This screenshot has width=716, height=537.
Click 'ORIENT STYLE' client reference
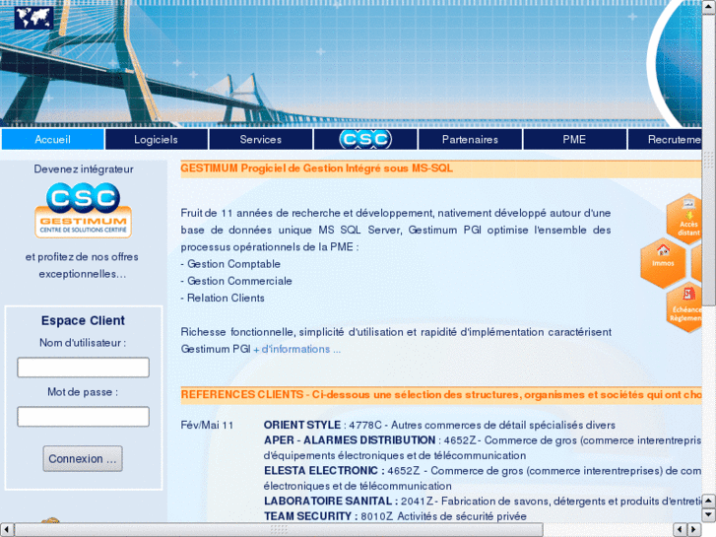(x=302, y=425)
